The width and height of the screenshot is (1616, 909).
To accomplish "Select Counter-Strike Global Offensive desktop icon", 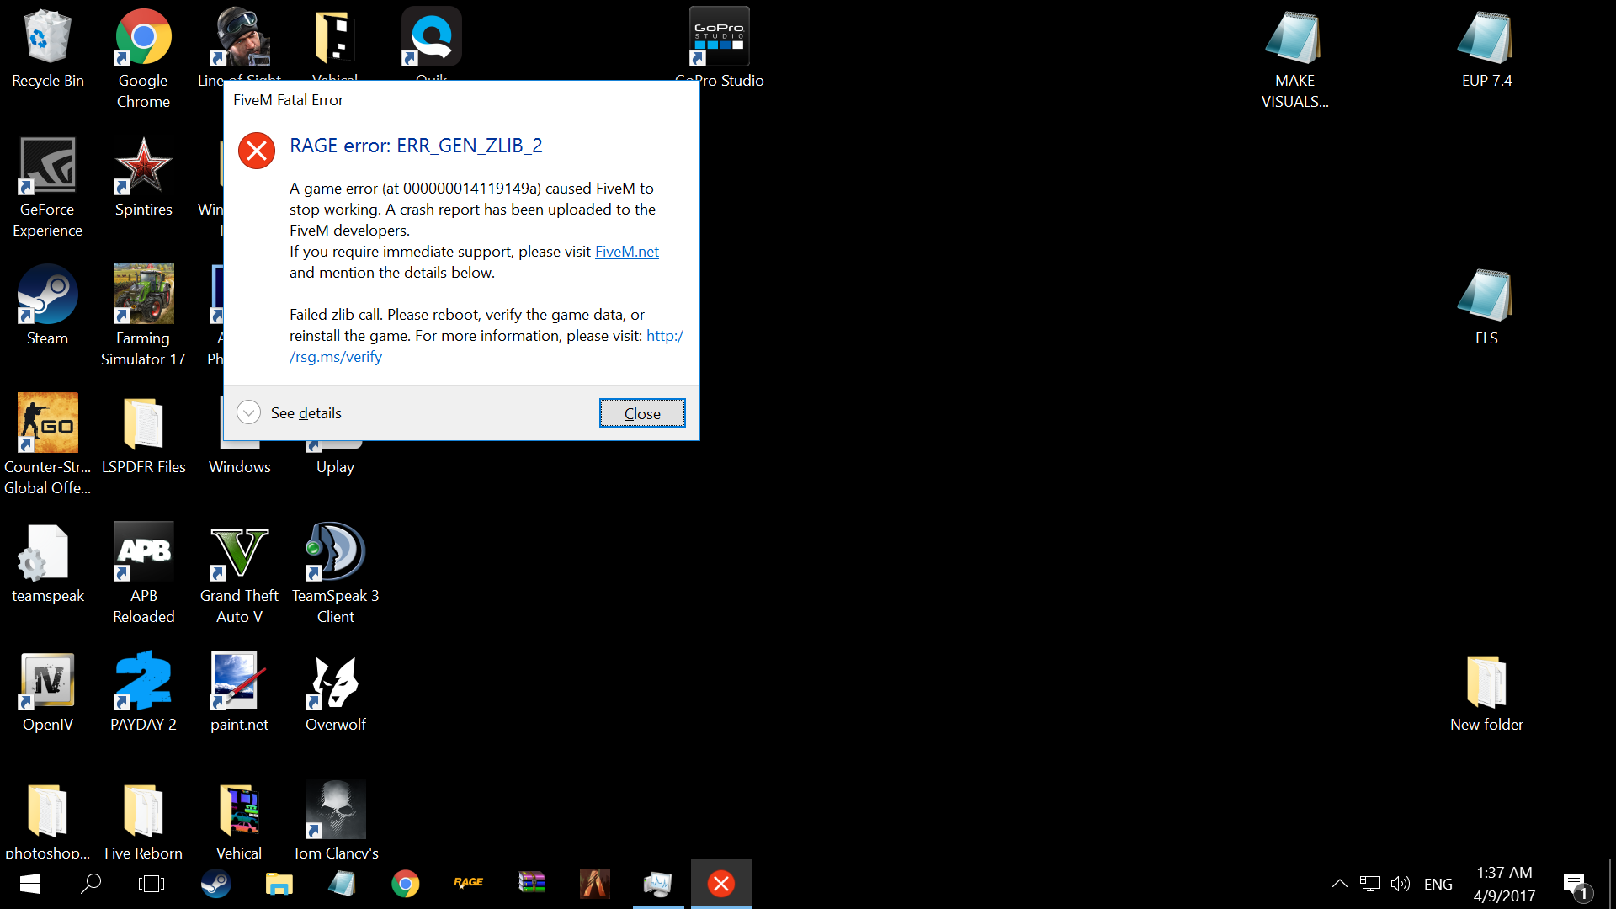I will 48,445.
